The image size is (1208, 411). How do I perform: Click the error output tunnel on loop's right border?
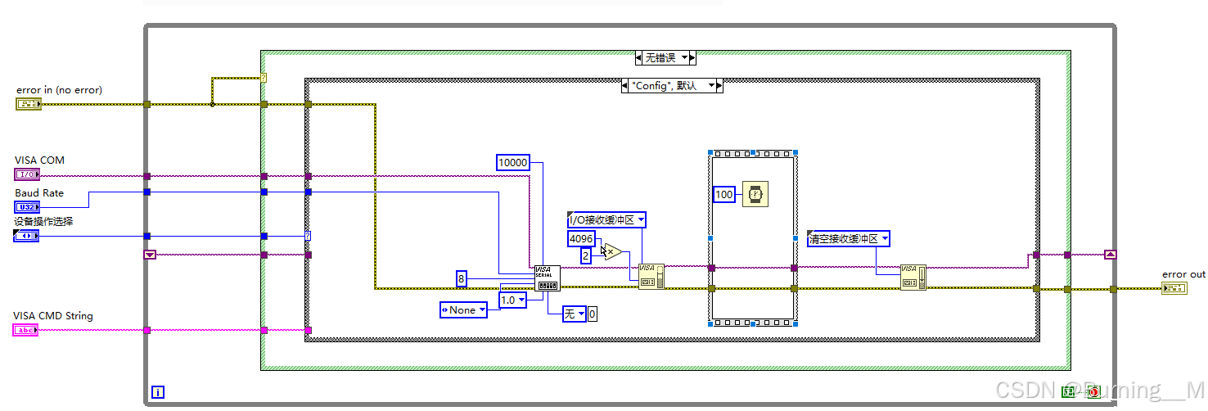[1113, 288]
